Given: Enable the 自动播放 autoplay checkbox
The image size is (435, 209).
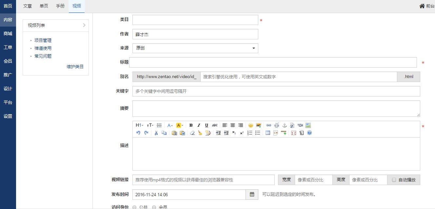Looking at the screenshot, I should tap(394, 180).
